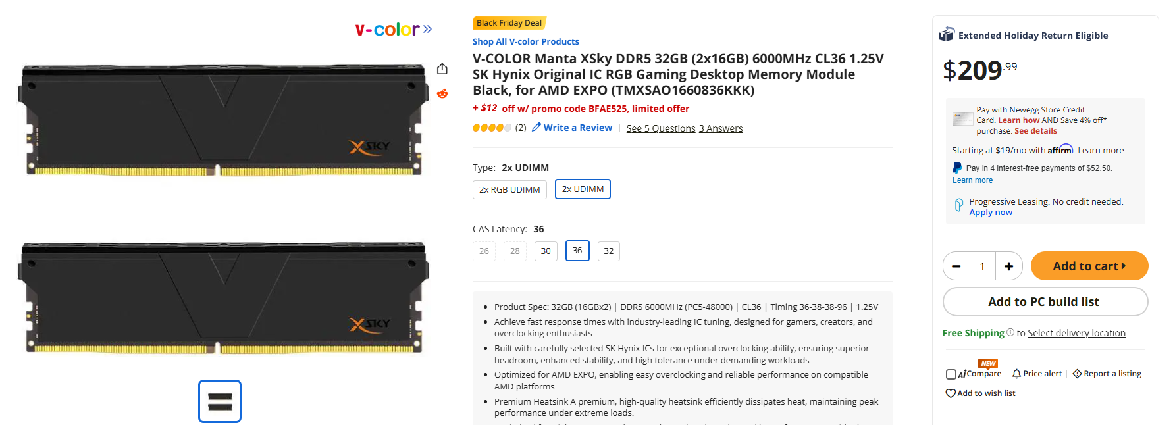Image resolution: width=1175 pixels, height=425 pixels.
Task: Click the Free Shipping info icon
Action: click(1010, 332)
